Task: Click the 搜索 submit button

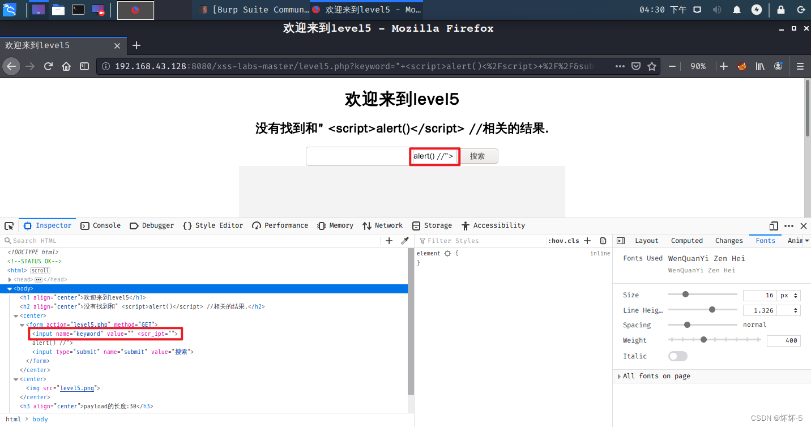Action: pyautogui.click(x=477, y=156)
